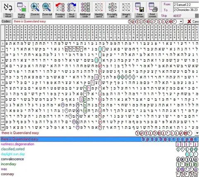Click row header number 16 of the matrix

[2, 127]
